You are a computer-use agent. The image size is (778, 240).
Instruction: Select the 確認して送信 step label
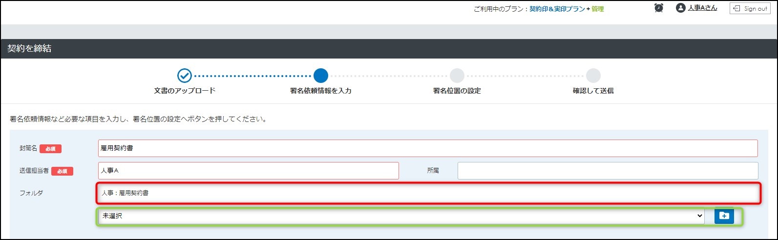593,91
